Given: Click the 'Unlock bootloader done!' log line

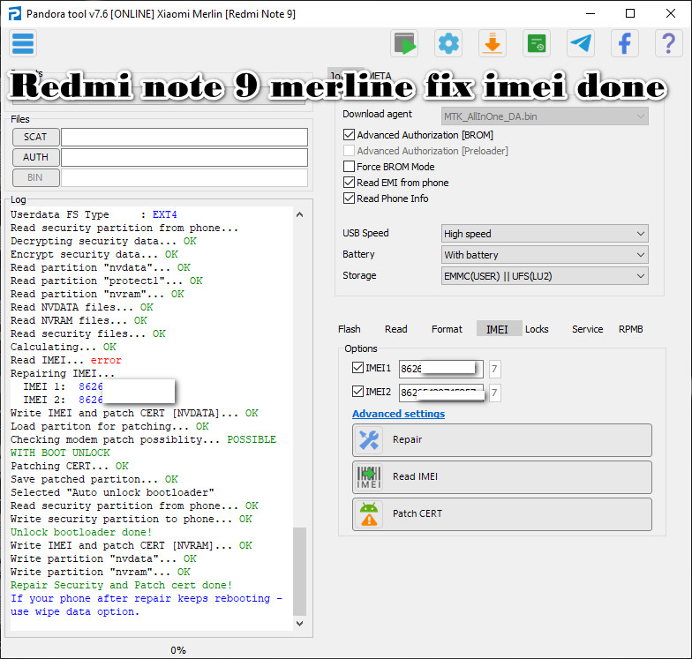Looking at the screenshot, I should coord(81,533).
